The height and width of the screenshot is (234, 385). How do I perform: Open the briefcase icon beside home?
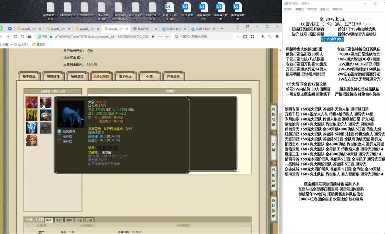click(x=30, y=36)
